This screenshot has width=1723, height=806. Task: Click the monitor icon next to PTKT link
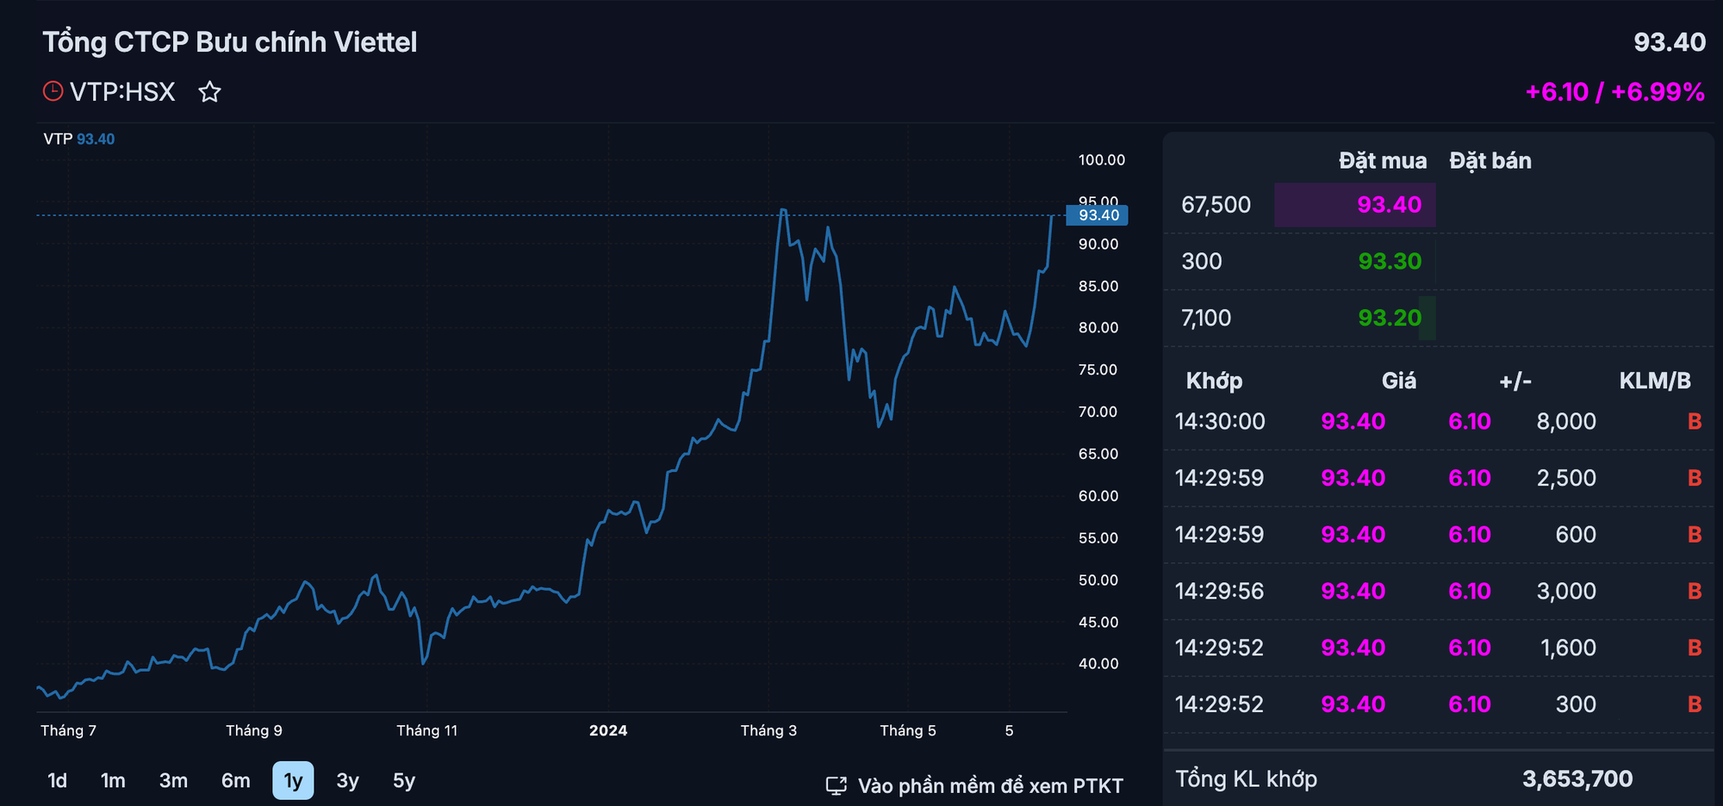[836, 785]
